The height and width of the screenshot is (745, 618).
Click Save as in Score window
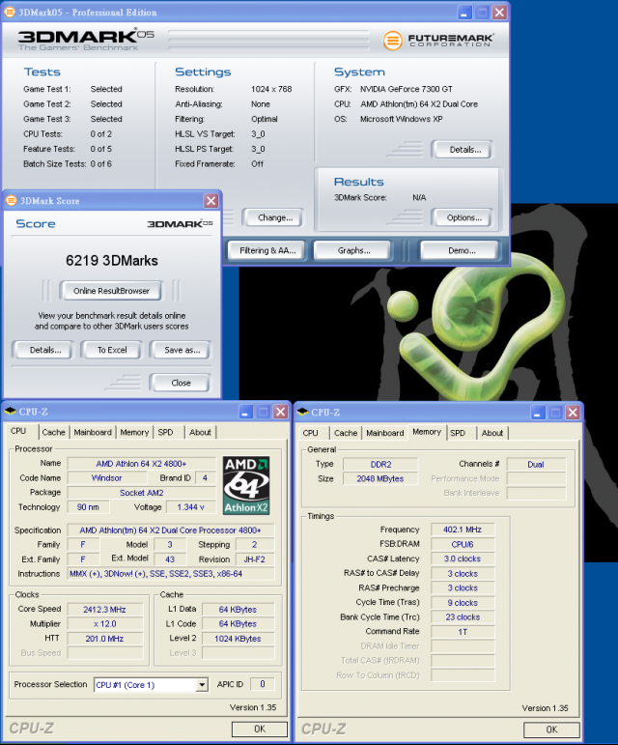point(181,350)
